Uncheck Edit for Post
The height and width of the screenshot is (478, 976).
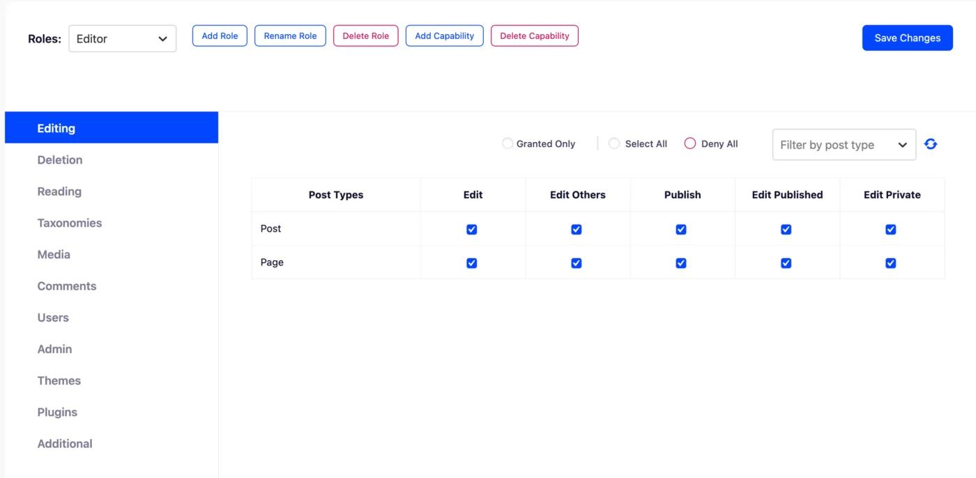pyautogui.click(x=471, y=229)
